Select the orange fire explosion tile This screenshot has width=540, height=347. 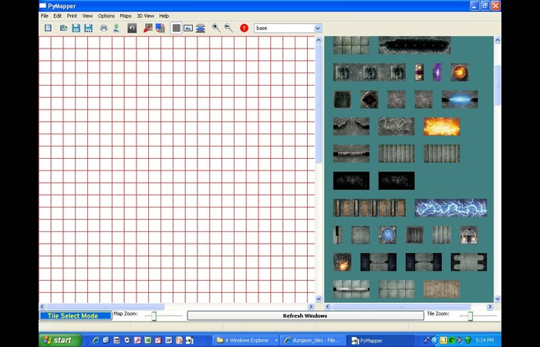coord(441,126)
